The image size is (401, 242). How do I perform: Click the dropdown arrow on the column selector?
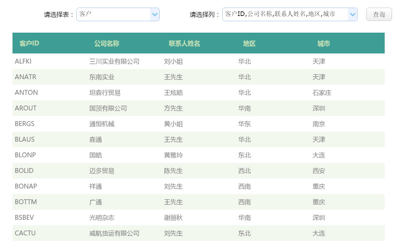353,14
